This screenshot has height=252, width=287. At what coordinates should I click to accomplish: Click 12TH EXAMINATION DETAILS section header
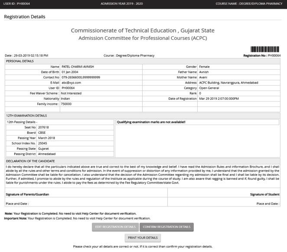(142, 116)
